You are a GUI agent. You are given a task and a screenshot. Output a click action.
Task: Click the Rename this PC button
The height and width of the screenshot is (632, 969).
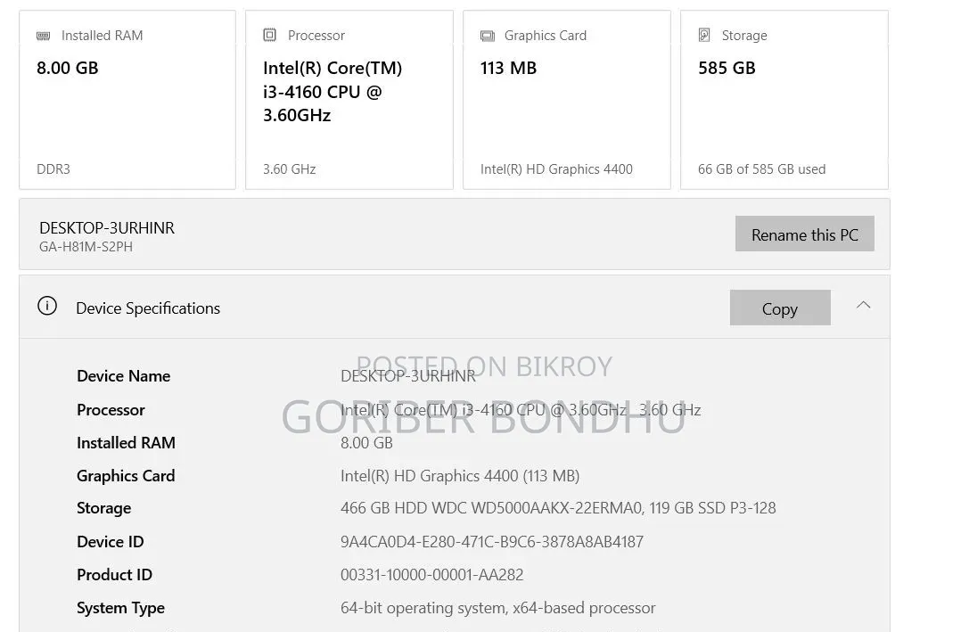[x=805, y=234]
